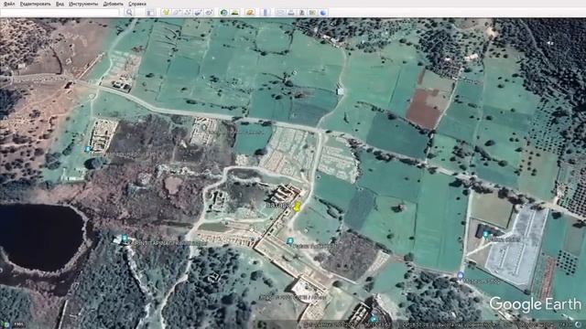Click the blue place icon beside the dark lake
This screenshot has height=329, width=586.
[x=125, y=238]
